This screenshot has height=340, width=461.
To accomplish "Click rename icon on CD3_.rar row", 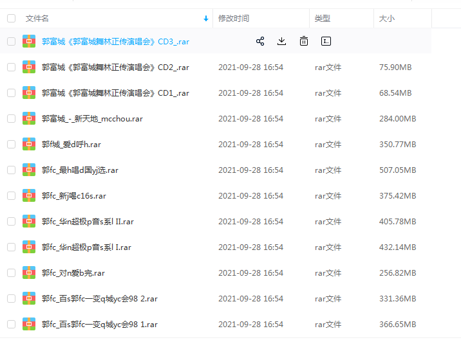I will 326,41.
